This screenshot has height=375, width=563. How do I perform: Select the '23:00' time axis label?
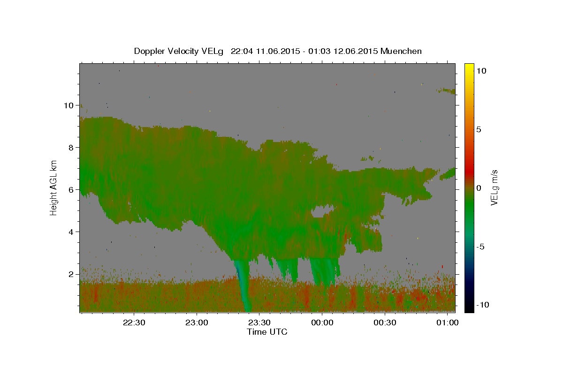click(197, 322)
